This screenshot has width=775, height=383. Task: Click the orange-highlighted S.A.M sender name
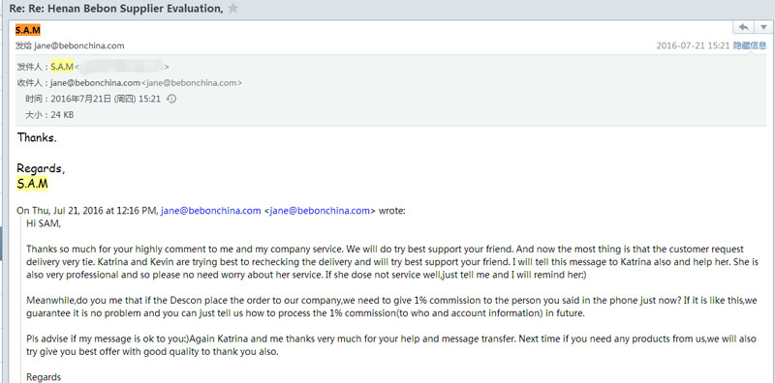coord(28,30)
